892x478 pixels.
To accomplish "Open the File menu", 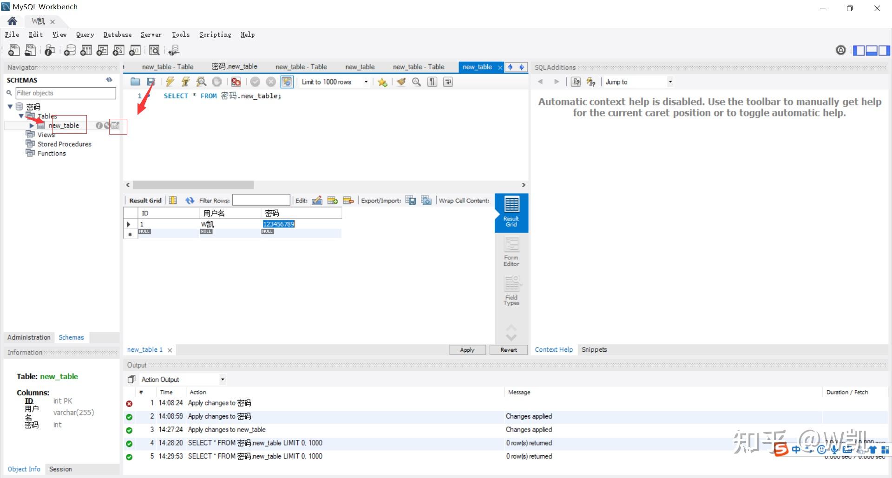I will tap(12, 35).
